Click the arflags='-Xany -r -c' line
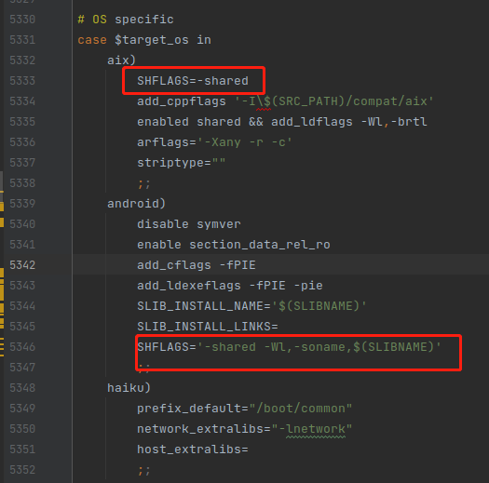Viewport: 489px width, 483px height. pyautogui.click(x=214, y=142)
